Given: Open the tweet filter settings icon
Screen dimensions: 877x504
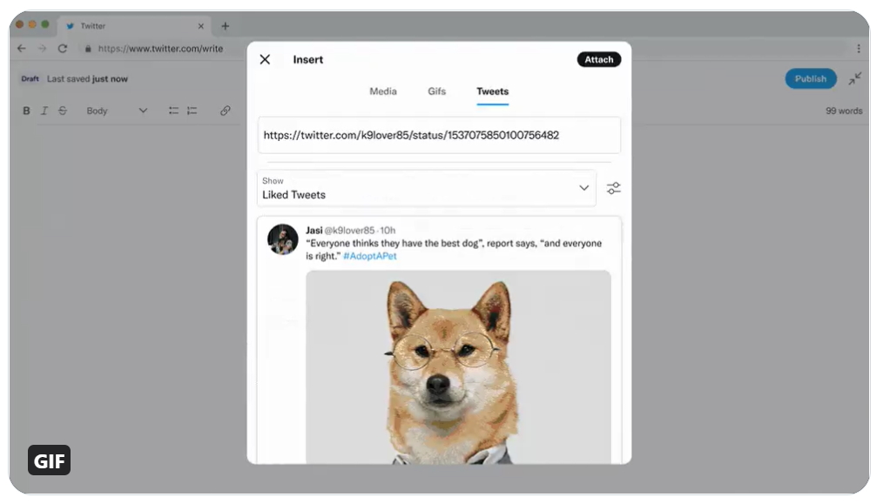Looking at the screenshot, I should [613, 187].
